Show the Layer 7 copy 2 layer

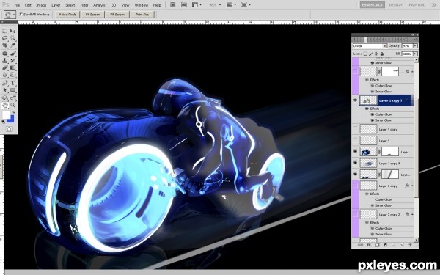tap(355, 214)
